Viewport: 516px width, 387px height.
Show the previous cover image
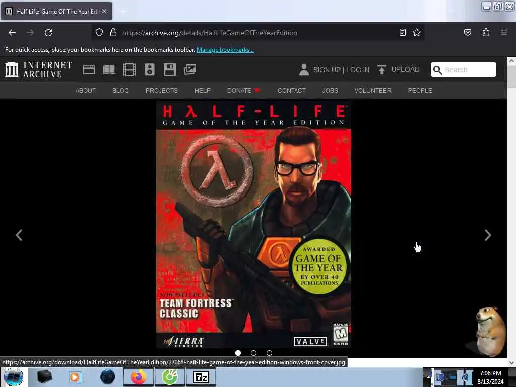tap(19, 235)
